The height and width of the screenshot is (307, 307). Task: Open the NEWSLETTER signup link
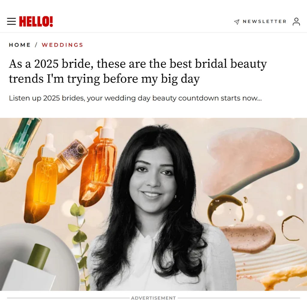(x=264, y=21)
